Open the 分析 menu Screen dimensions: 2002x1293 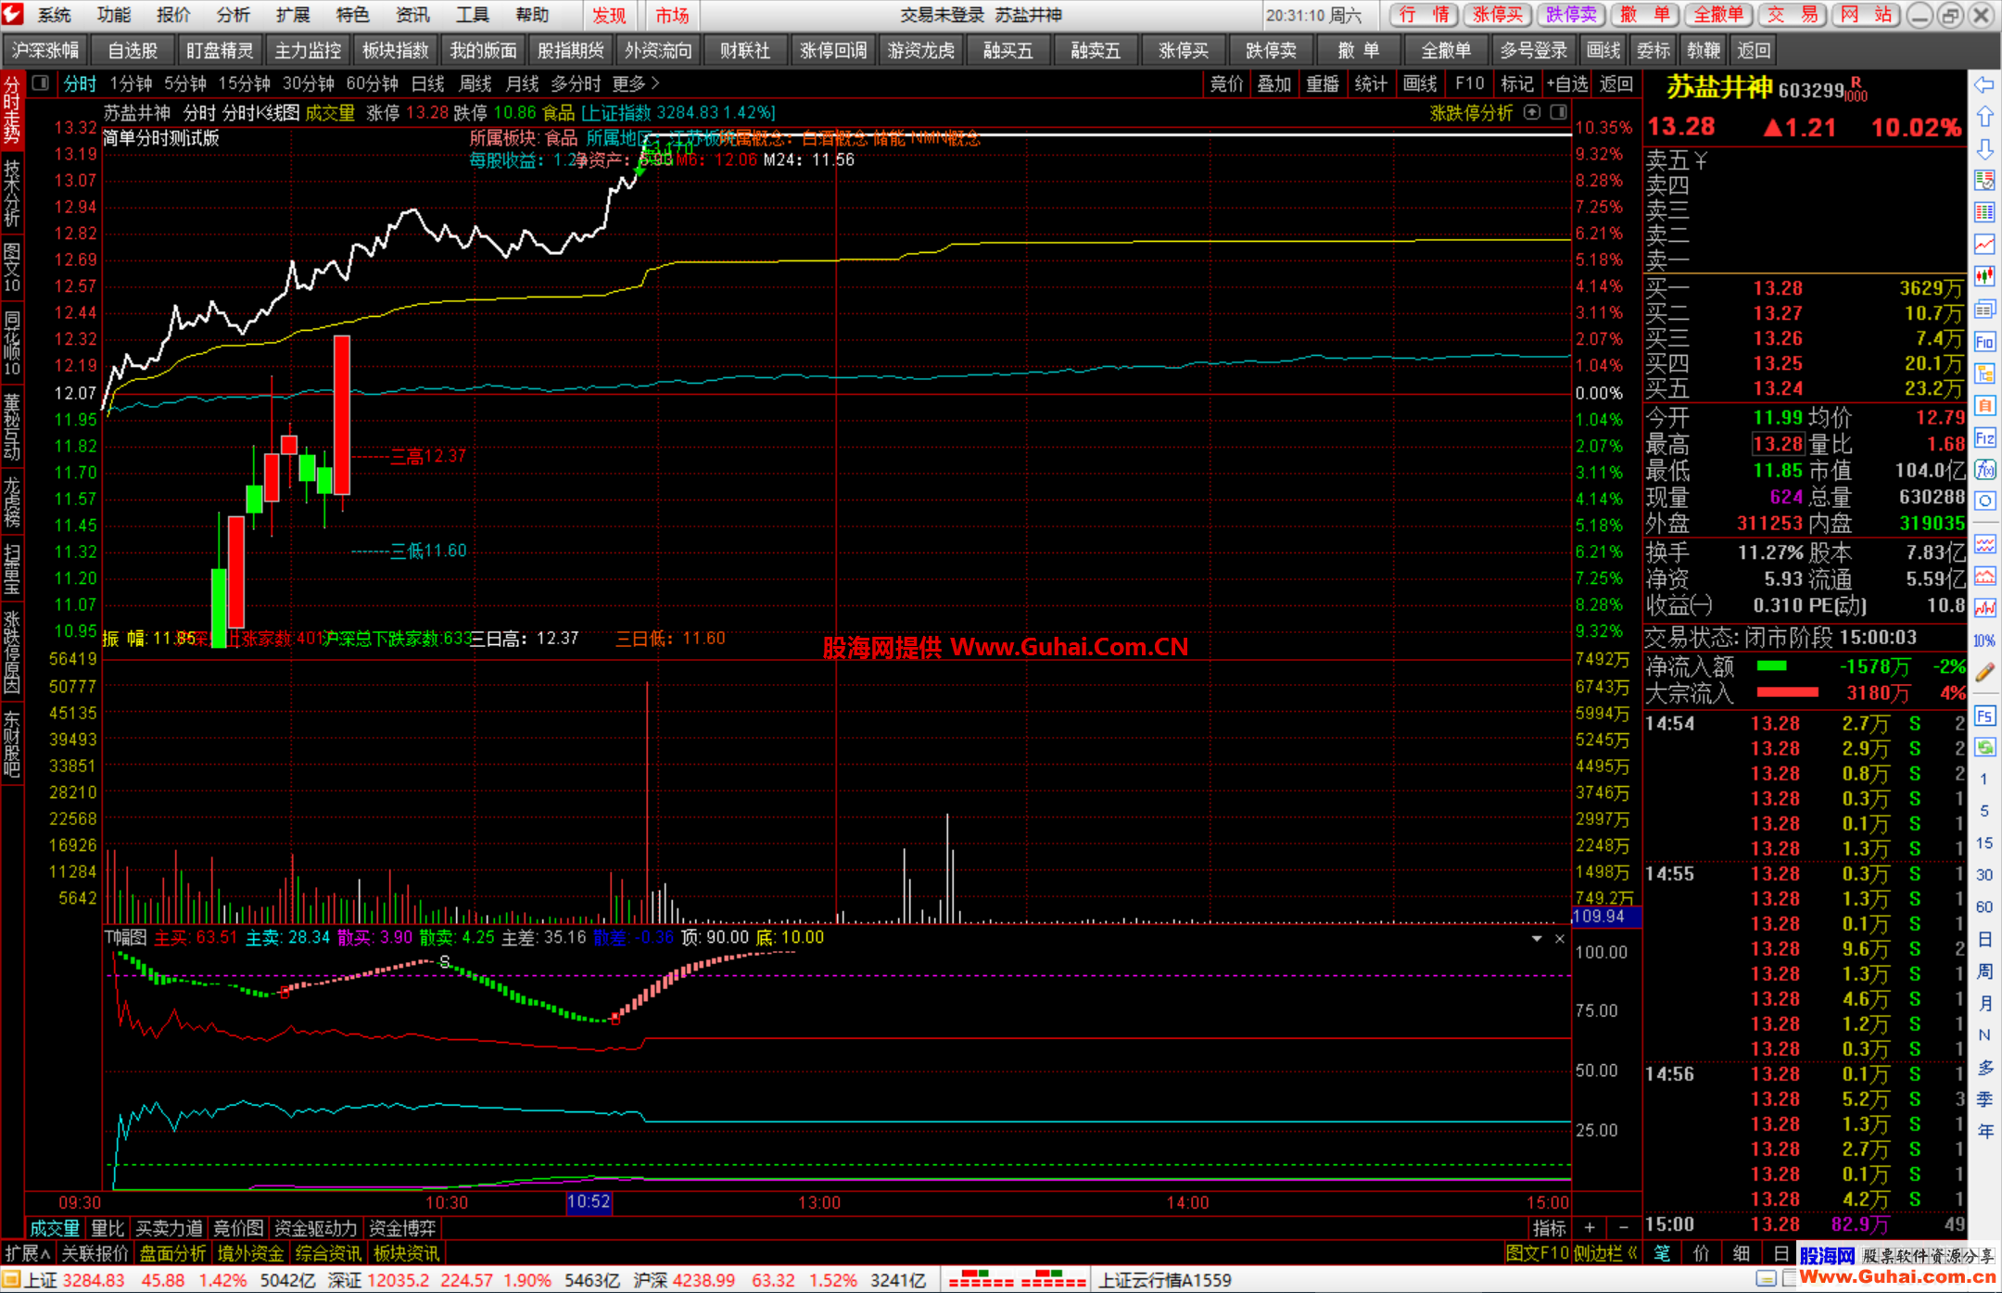pyautogui.click(x=234, y=15)
